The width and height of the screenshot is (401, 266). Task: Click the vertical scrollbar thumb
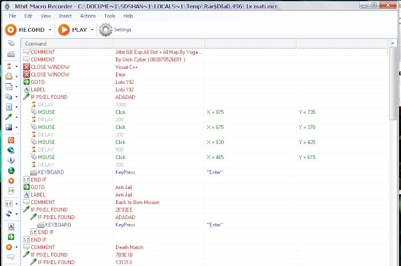point(393,83)
